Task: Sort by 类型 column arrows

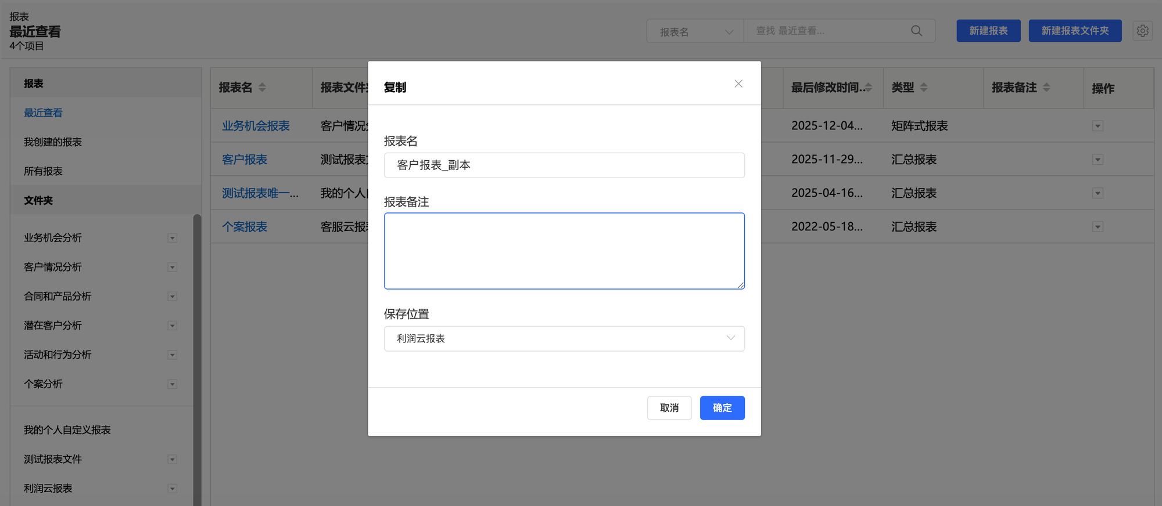Action: [x=924, y=88]
